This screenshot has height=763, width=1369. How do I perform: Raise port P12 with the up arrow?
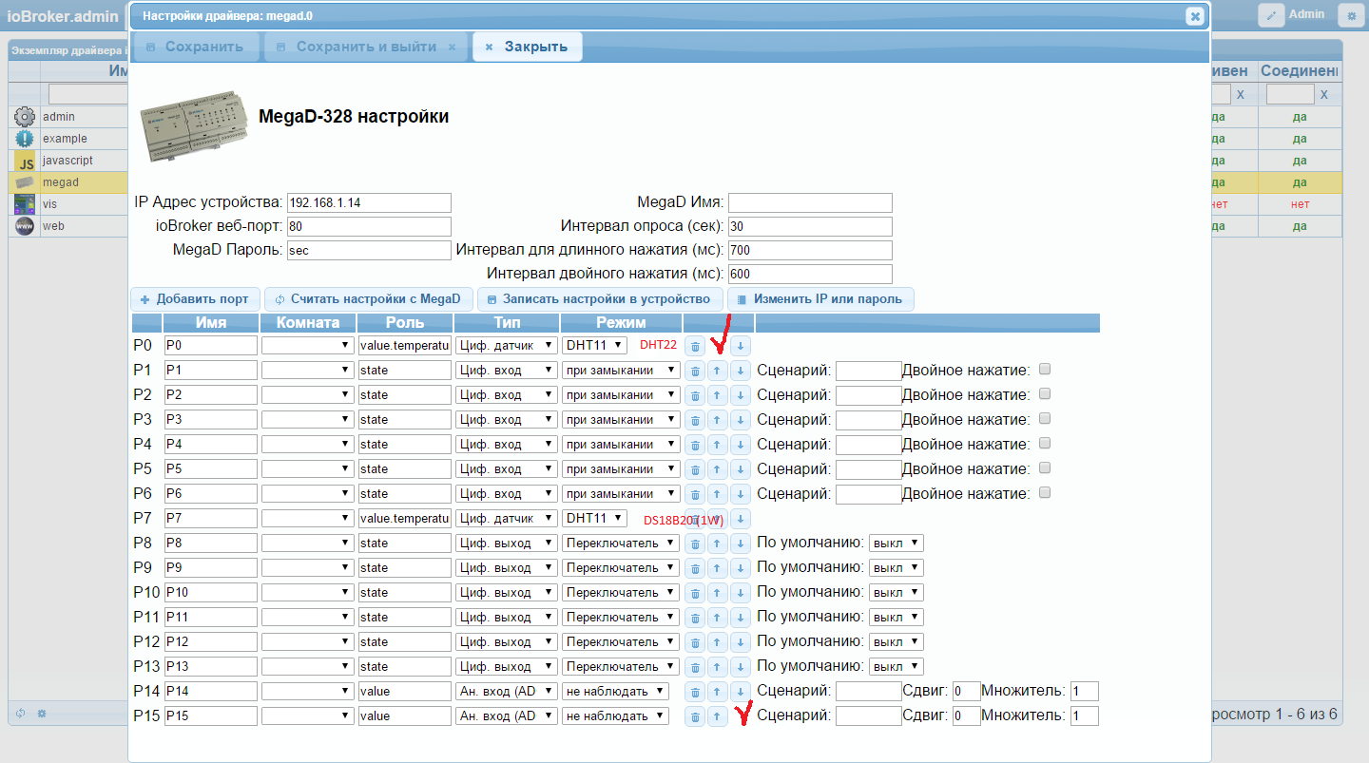718,641
